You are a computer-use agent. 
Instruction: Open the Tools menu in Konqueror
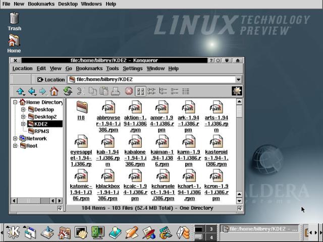(x=112, y=69)
